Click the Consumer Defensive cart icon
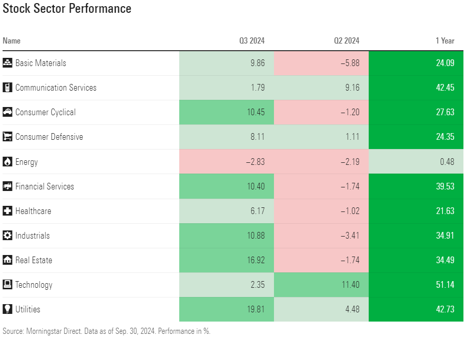Viewport: 466px width, 340px height. pos(7,137)
